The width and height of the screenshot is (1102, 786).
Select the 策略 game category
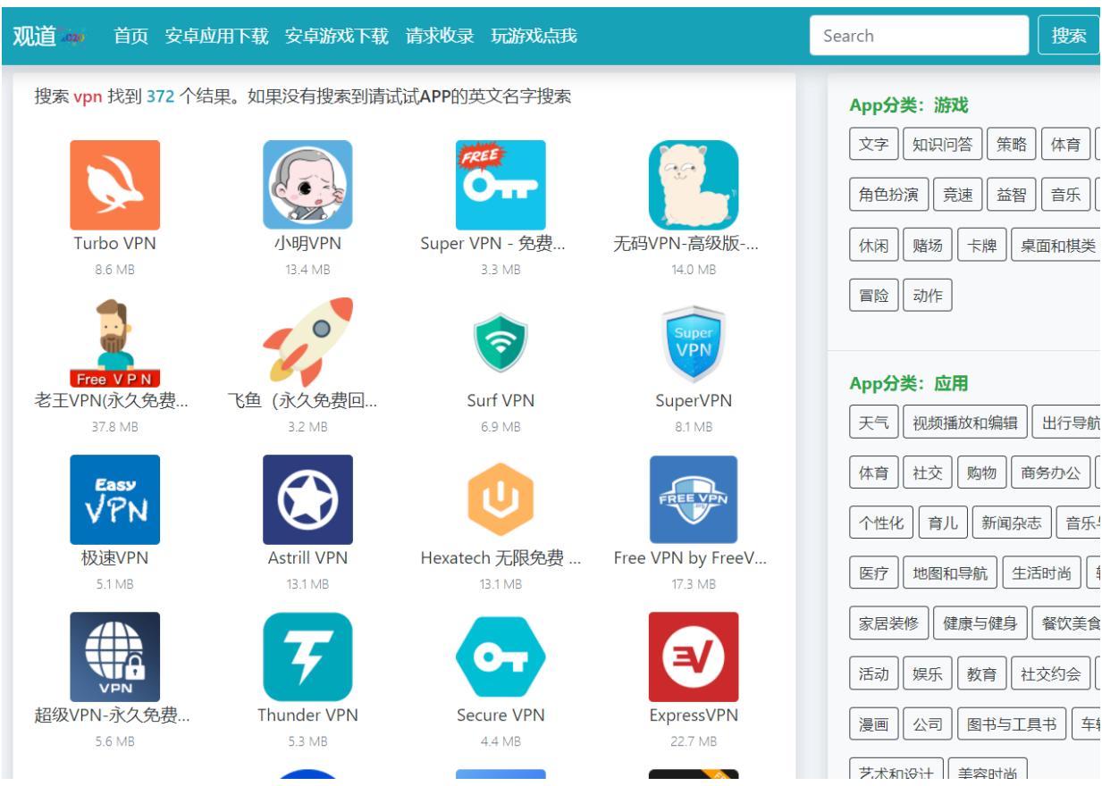coord(1012,144)
